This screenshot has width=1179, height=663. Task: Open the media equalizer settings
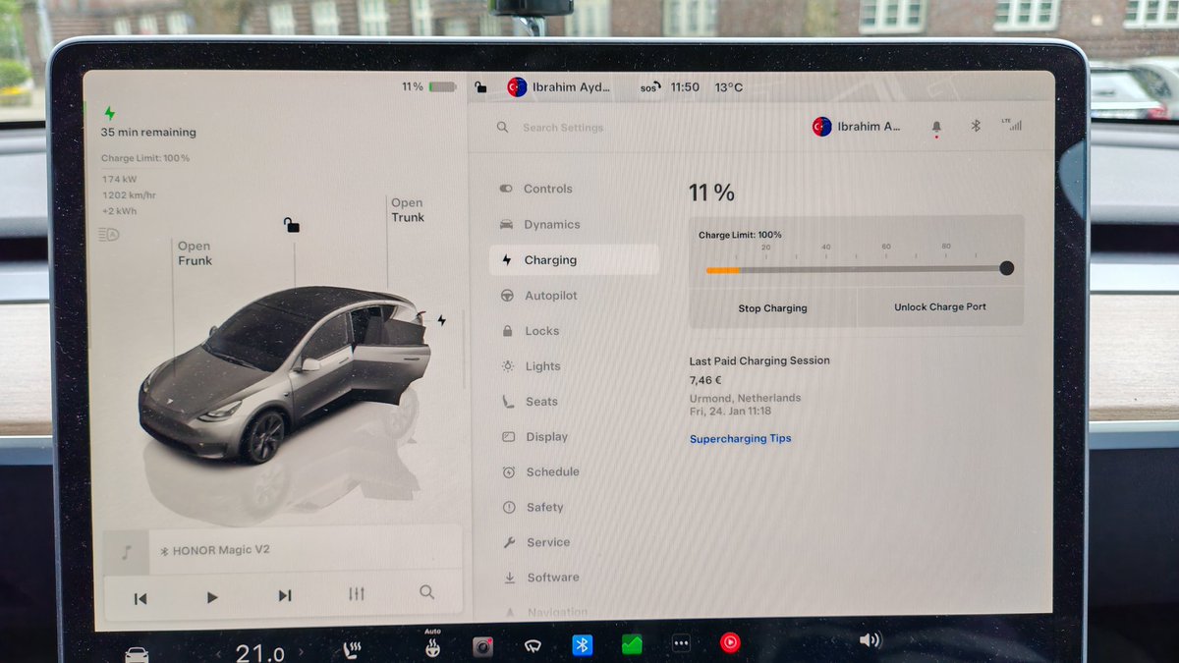(357, 594)
